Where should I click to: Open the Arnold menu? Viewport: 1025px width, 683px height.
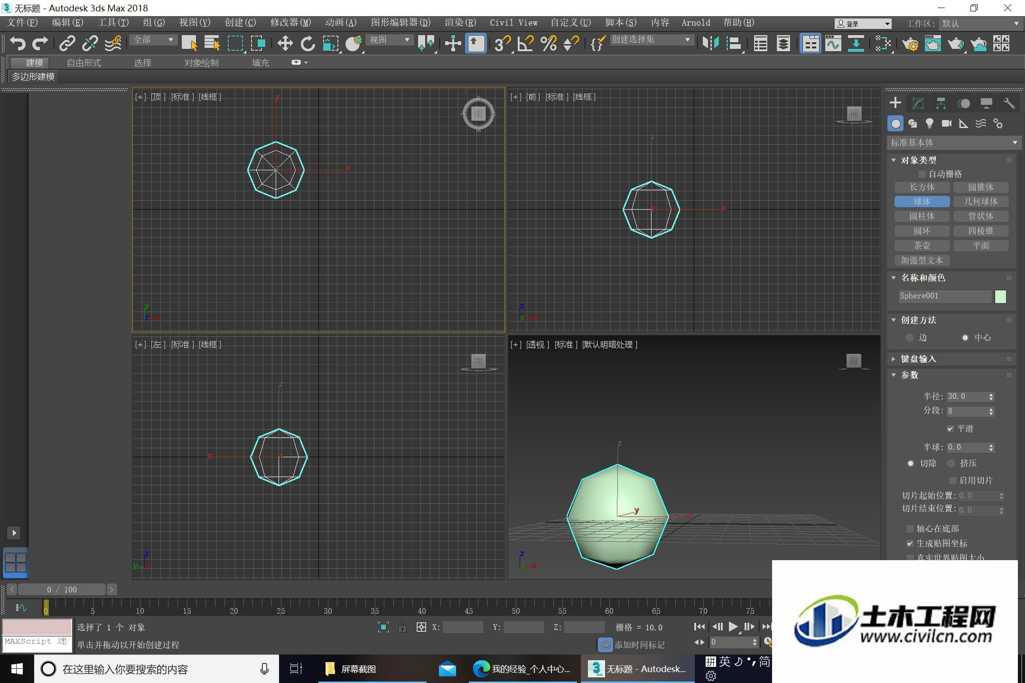pyautogui.click(x=696, y=23)
